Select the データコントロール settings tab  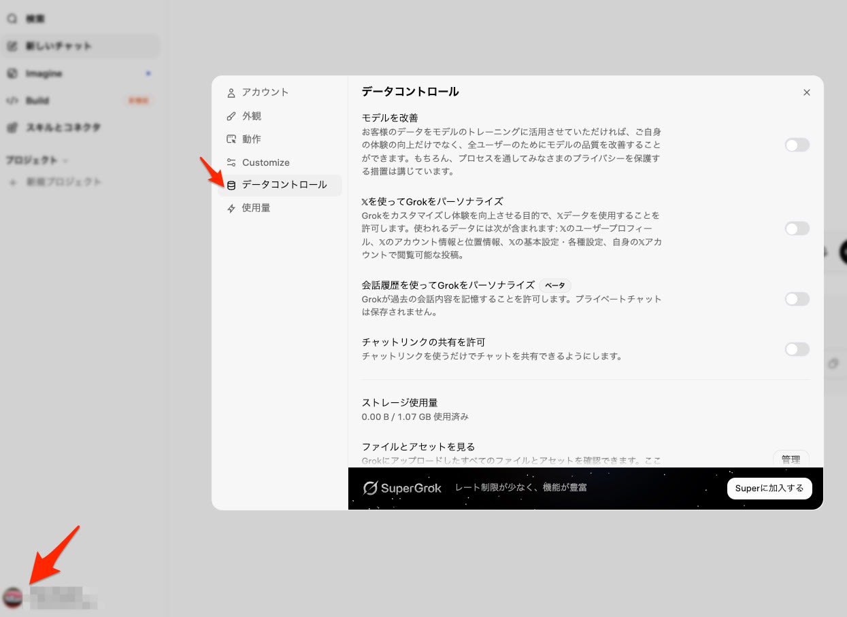(280, 185)
